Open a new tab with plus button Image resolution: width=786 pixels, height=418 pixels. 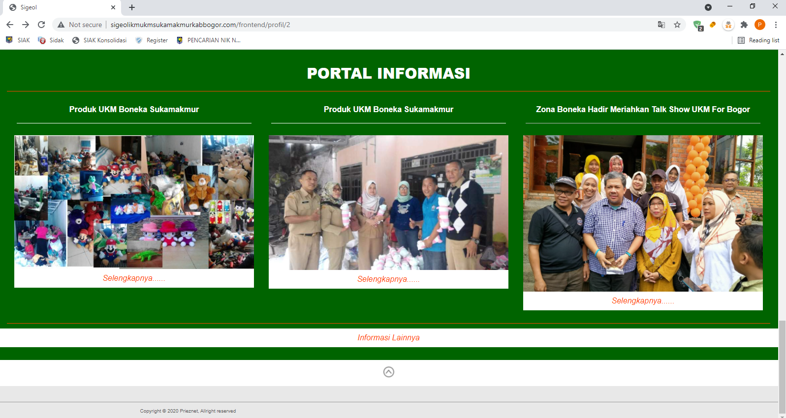(132, 7)
